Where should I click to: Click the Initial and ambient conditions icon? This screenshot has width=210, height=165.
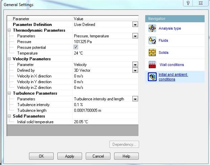pos(152,77)
